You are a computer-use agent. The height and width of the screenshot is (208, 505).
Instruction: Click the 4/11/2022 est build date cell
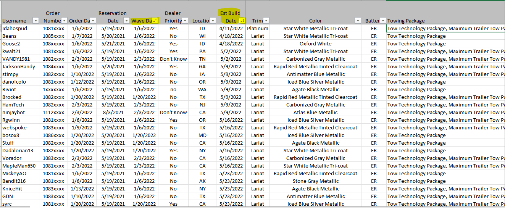(231, 28)
